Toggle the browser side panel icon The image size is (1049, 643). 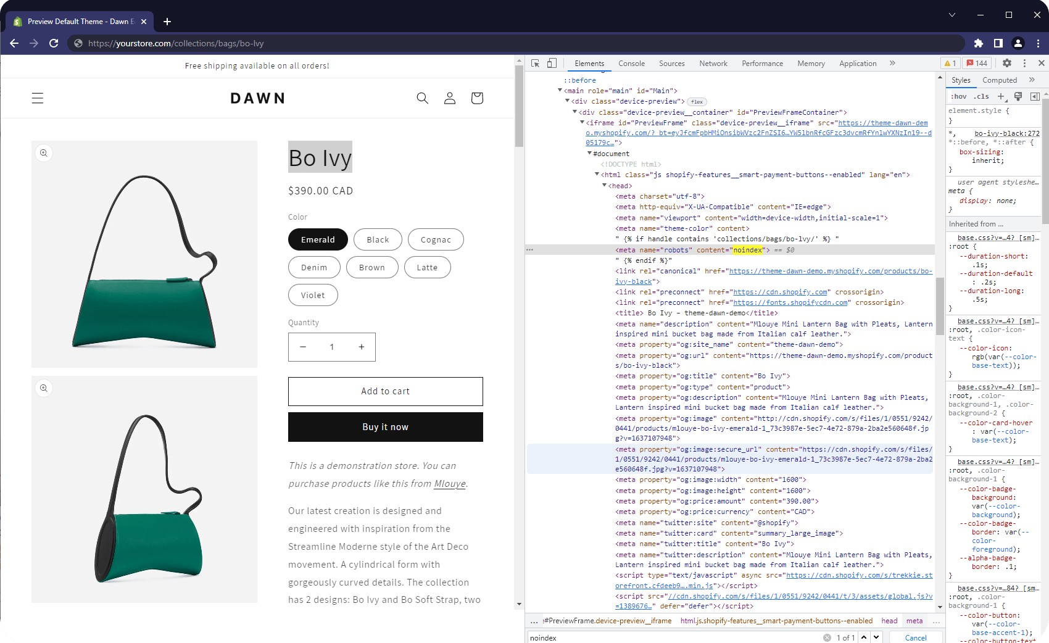click(998, 43)
